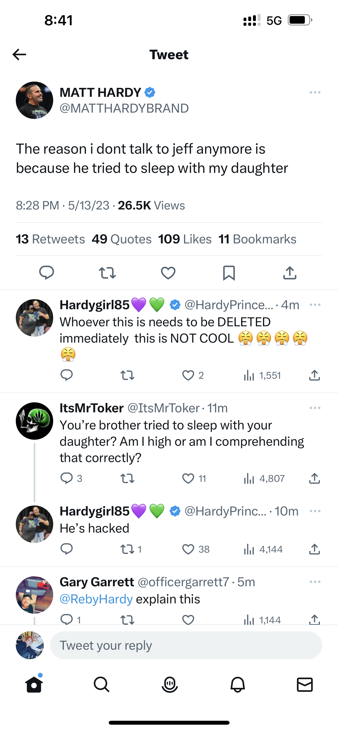Tap the "Tweet your reply" field
338x731 pixels.
click(x=186, y=645)
